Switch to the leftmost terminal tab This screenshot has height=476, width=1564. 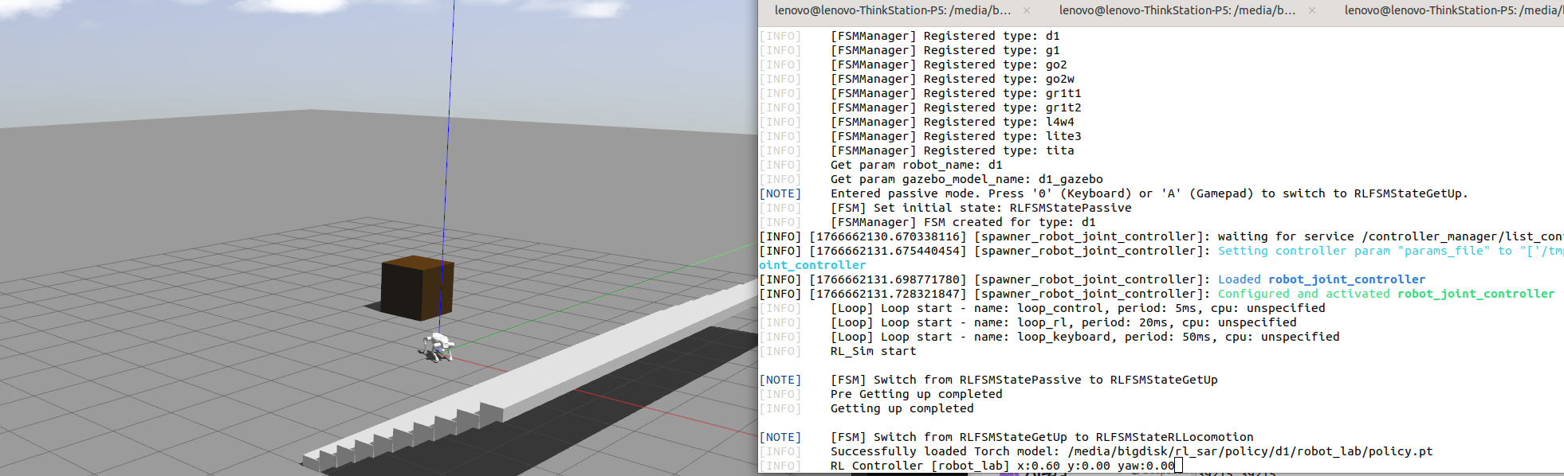893,10
